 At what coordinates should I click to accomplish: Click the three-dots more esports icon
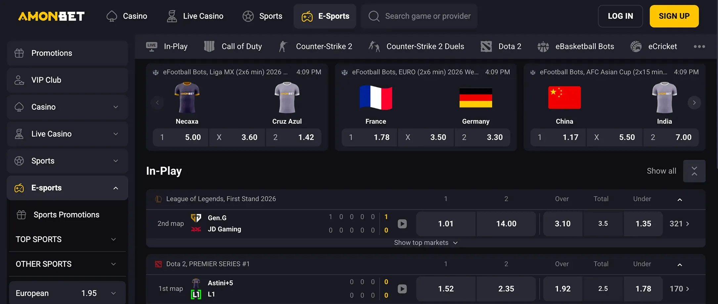[699, 47]
